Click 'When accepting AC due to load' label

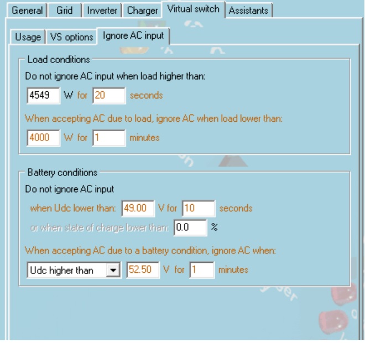154,118
